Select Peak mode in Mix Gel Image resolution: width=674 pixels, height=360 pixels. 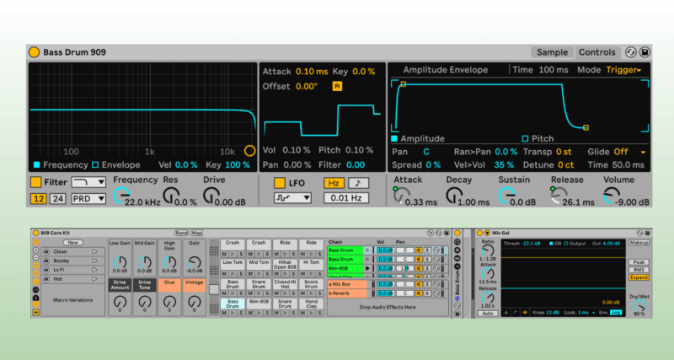click(639, 262)
